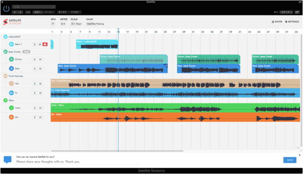Click the Send feedback button
Viewport: 303px width, 174px height.
(290, 160)
